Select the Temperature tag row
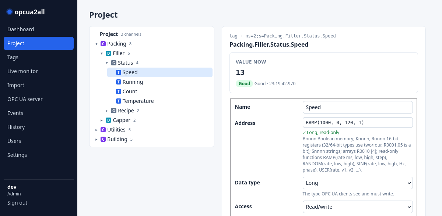The width and height of the screenshot is (442, 216). pyautogui.click(x=160, y=101)
